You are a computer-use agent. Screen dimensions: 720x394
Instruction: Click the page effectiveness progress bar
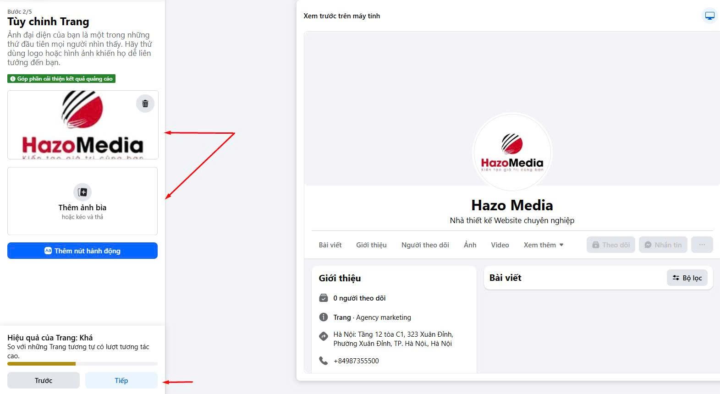[82, 364]
